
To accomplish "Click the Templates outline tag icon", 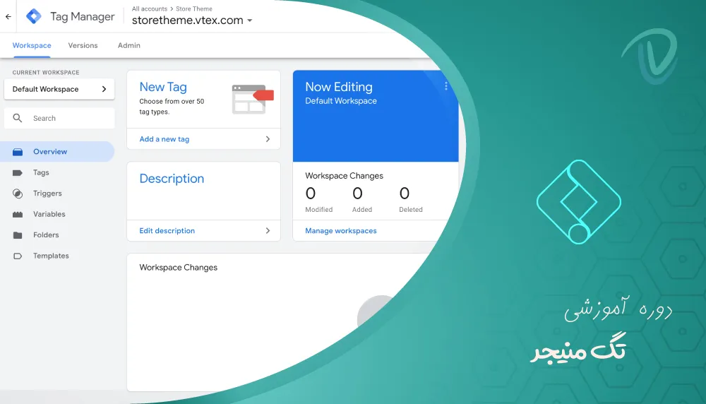I will pyautogui.click(x=18, y=256).
